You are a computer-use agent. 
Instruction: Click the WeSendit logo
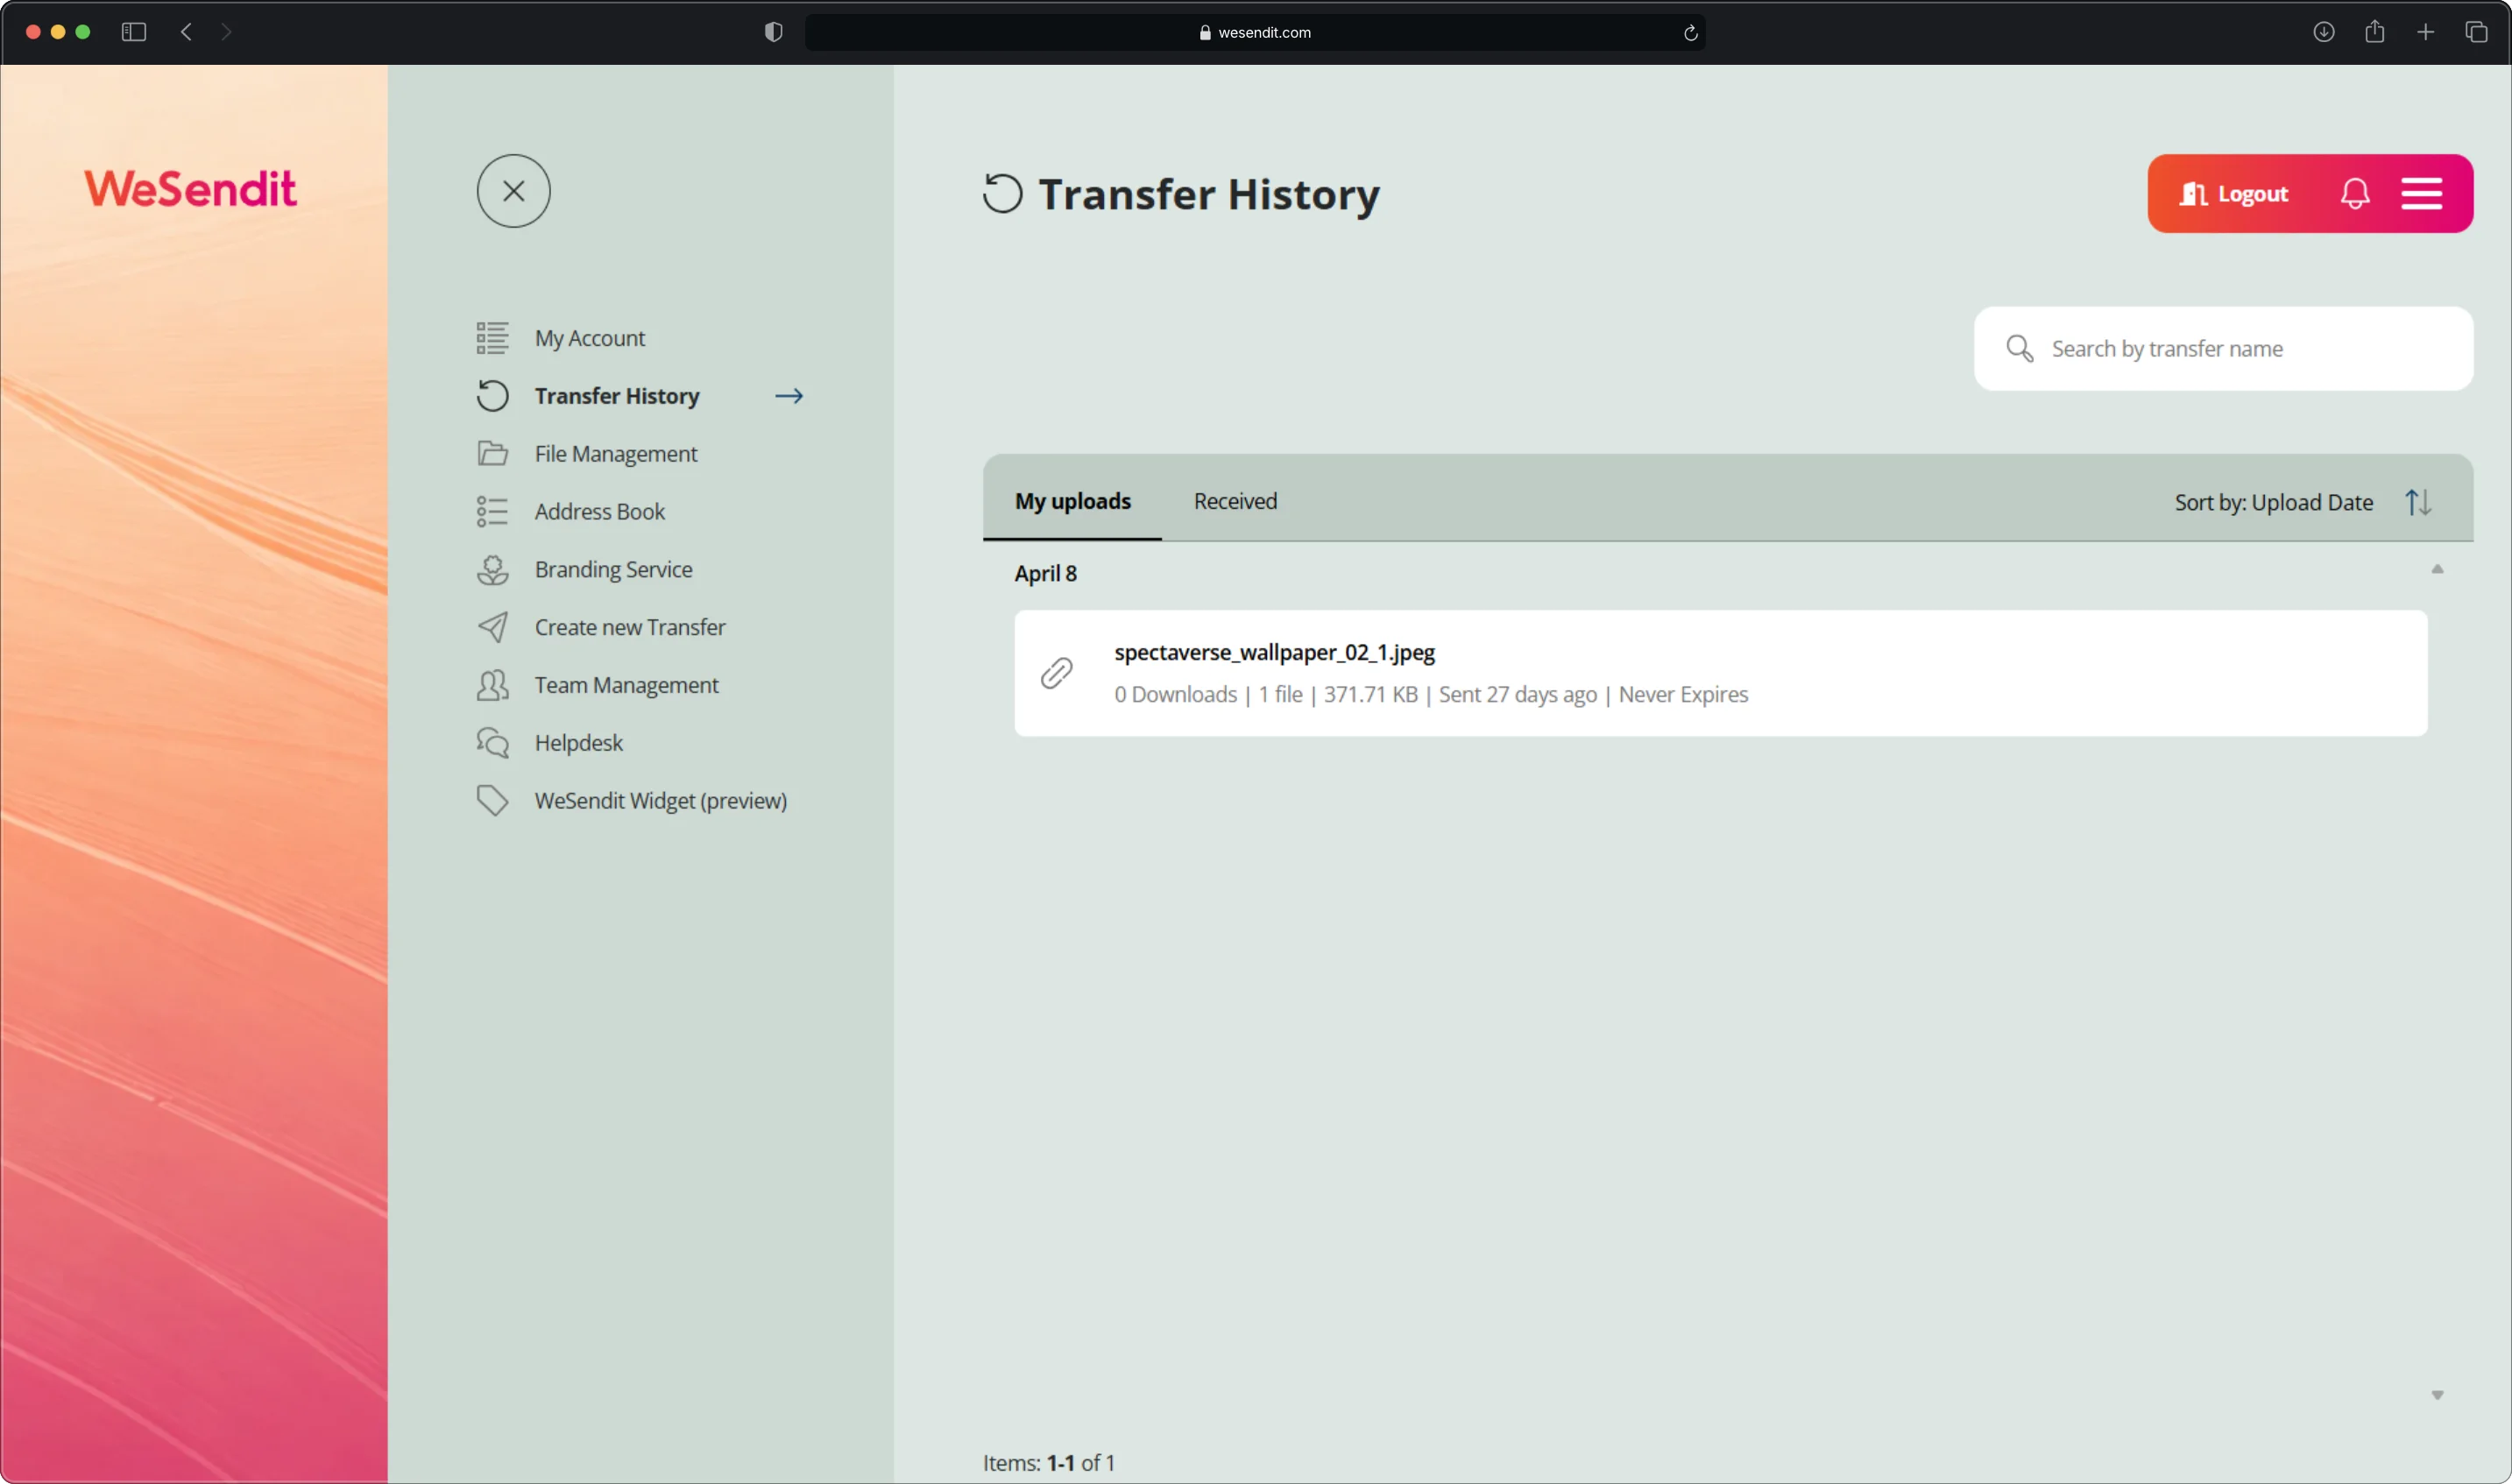pyautogui.click(x=190, y=189)
